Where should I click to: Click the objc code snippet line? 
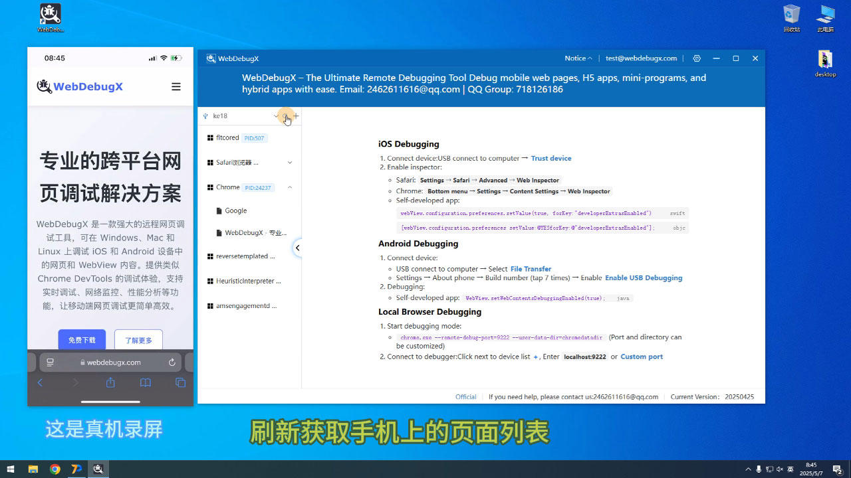(x=543, y=228)
